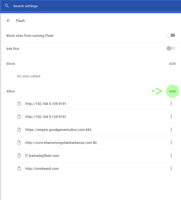Select the http://192.168.5.125:9191 entry text

(46, 117)
